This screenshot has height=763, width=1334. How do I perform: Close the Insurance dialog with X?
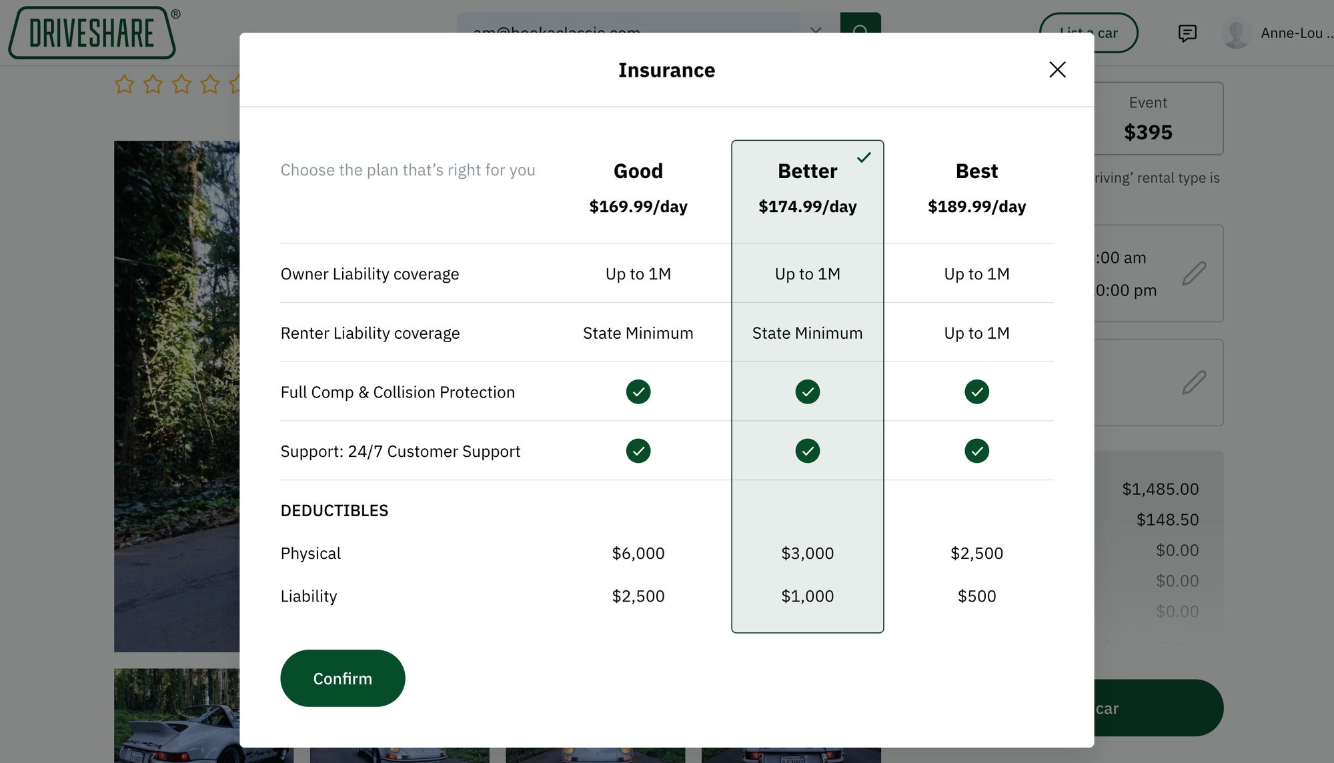pos(1057,69)
